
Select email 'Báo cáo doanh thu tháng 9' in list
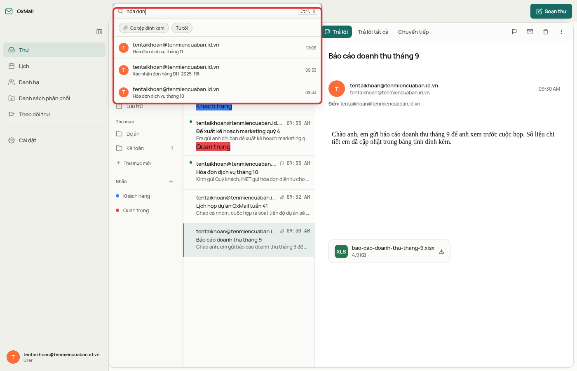pos(249,240)
